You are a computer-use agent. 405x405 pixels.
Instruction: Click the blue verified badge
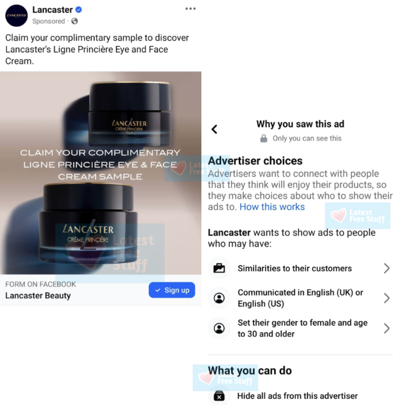tap(78, 10)
